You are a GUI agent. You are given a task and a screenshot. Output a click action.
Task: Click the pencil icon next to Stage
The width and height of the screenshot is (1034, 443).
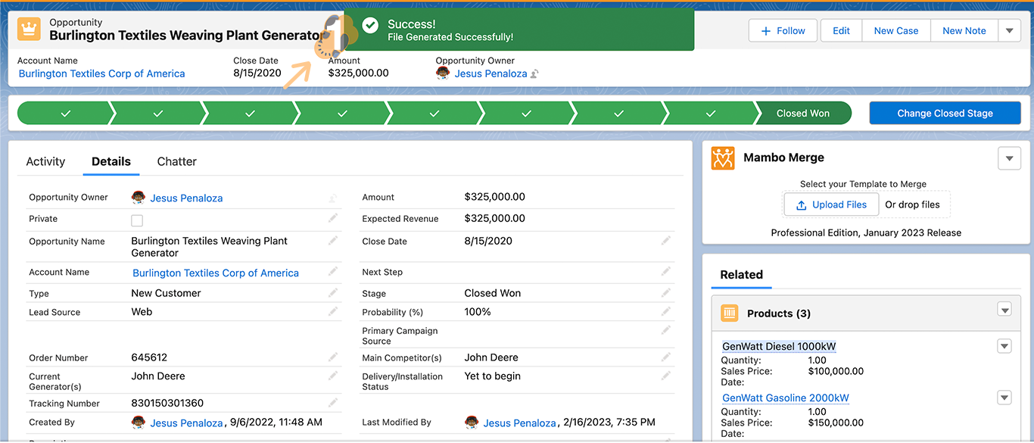[x=666, y=293]
